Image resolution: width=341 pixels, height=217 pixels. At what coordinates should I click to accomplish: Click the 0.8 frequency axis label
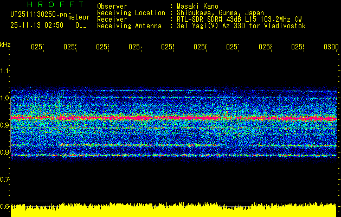4,152
